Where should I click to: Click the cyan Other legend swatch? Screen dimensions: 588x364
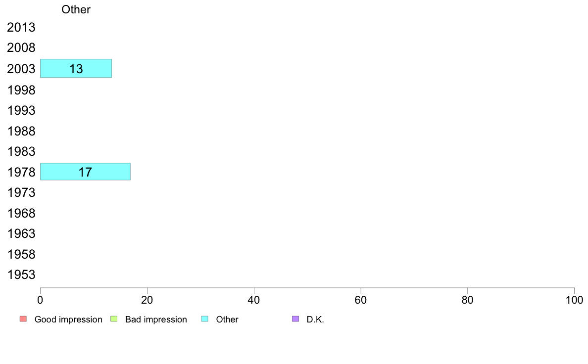click(205, 319)
